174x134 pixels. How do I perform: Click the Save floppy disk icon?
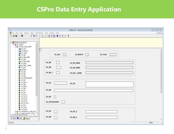[x=16, y=36]
